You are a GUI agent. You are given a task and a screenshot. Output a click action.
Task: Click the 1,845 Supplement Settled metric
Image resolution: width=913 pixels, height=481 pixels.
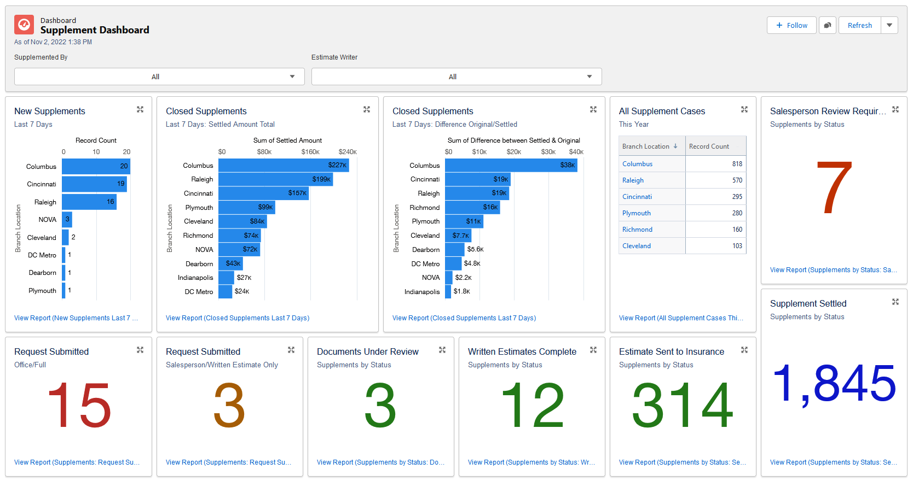834,384
